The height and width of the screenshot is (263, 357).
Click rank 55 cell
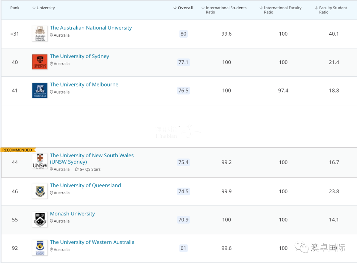click(x=15, y=219)
